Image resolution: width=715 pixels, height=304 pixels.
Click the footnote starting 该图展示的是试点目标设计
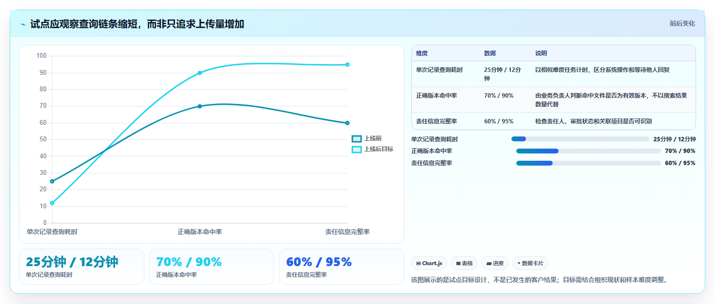point(540,280)
